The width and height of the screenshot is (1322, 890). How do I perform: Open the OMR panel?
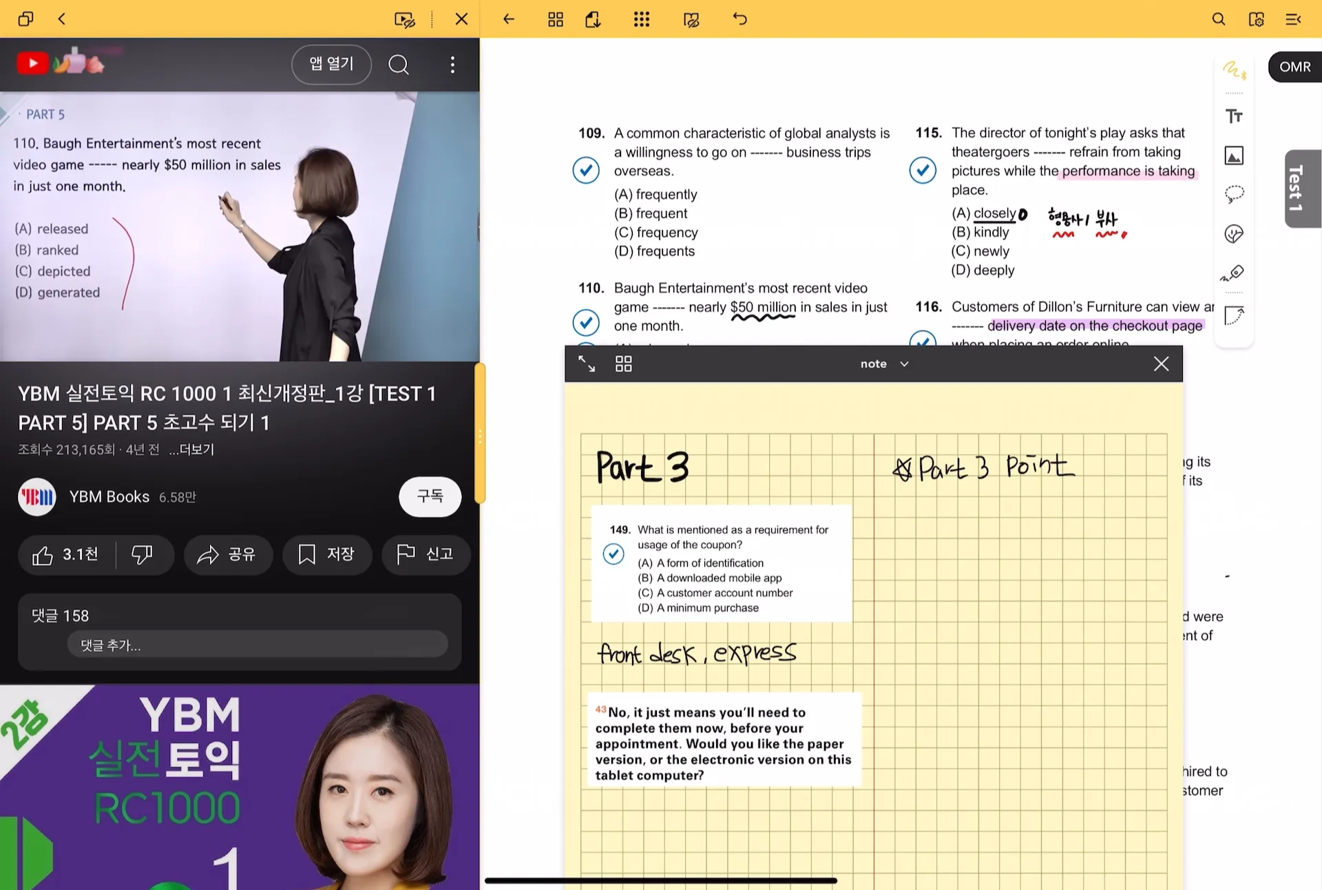pyautogui.click(x=1294, y=67)
